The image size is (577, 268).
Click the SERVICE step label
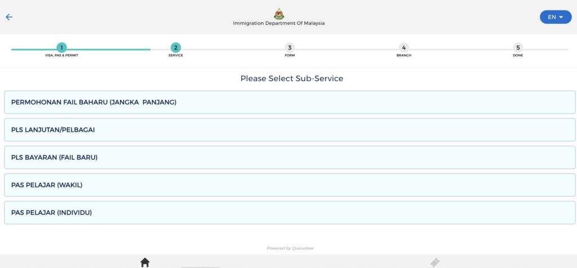[x=176, y=55]
